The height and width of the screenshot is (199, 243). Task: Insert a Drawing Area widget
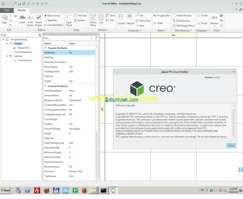[x=181, y=20]
